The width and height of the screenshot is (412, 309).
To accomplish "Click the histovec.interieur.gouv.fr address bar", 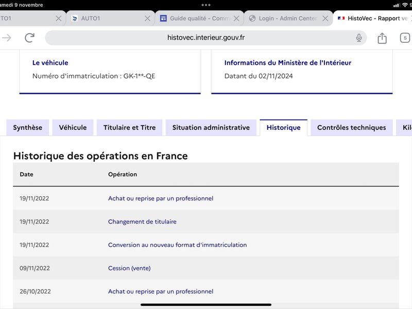I will [x=205, y=38].
